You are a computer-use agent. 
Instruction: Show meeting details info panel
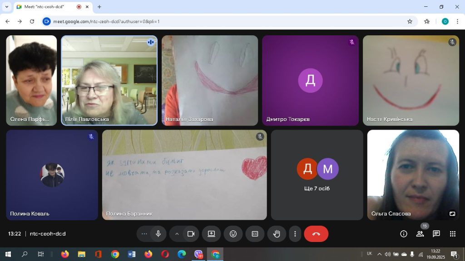pos(403,234)
